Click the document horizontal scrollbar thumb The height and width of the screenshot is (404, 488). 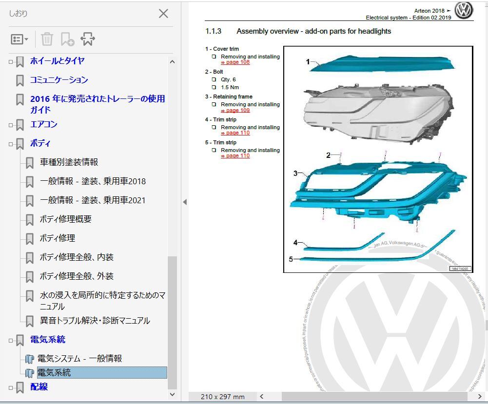coord(374,396)
